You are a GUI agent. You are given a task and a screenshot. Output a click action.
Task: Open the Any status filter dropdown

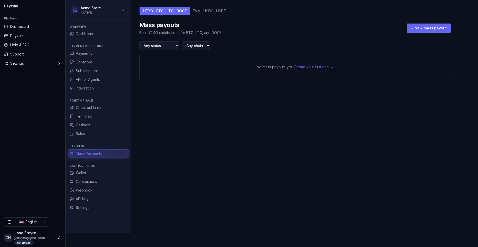click(x=159, y=46)
